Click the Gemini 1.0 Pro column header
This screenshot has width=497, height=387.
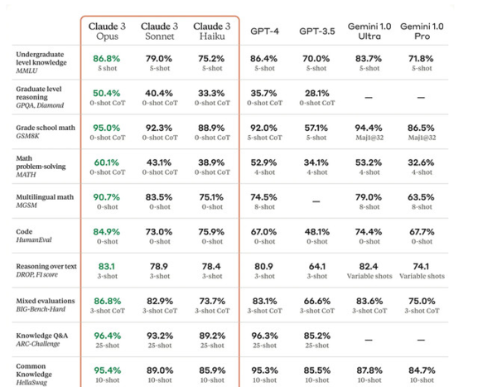[421, 32]
